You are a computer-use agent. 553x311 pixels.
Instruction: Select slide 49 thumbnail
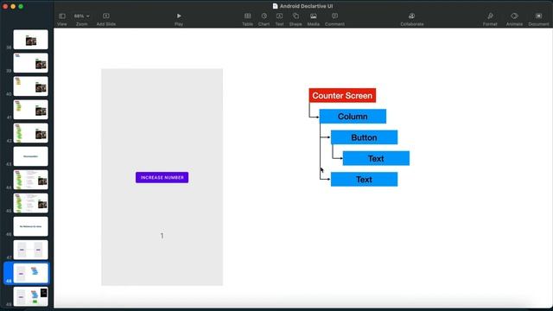(x=31, y=296)
